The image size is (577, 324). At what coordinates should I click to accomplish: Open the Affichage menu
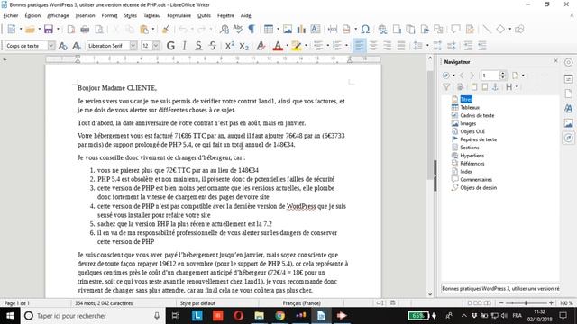click(x=58, y=15)
